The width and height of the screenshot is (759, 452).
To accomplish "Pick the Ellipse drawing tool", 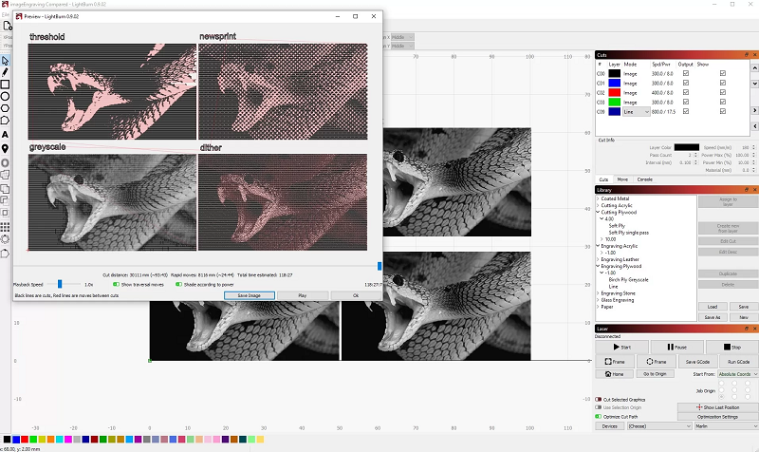I will [6, 96].
